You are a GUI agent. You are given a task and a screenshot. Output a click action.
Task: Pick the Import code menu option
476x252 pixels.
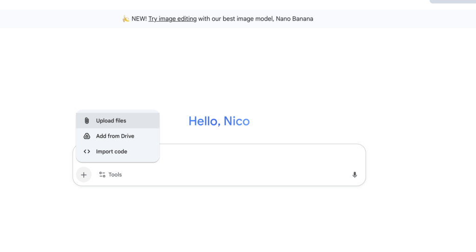[118, 151]
